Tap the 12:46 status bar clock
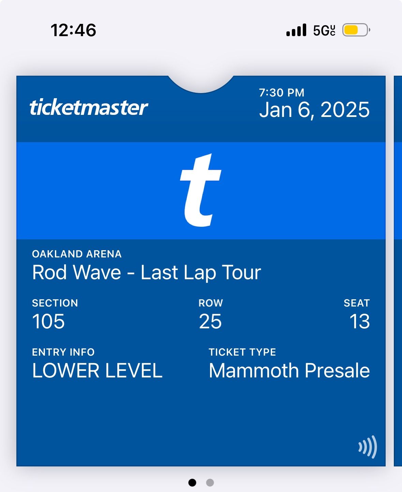Image resolution: width=402 pixels, height=492 pixels. (x=73, y=30)
